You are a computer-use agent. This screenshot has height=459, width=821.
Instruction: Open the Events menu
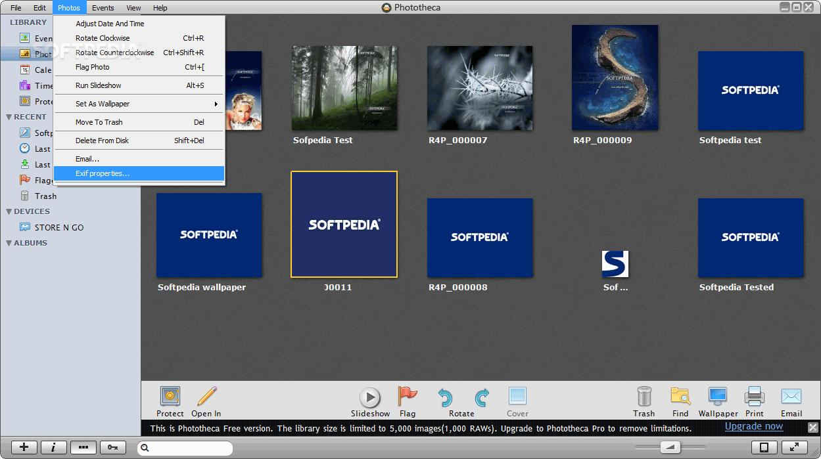103,8
